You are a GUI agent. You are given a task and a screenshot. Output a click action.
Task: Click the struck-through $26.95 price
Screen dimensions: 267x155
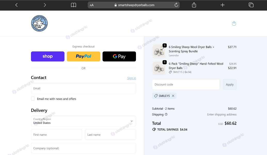pos(233,64)
